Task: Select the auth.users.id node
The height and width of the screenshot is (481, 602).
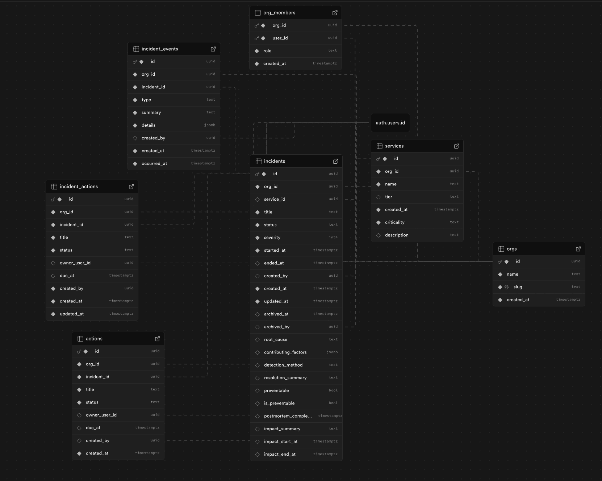Action: (390, 122)
